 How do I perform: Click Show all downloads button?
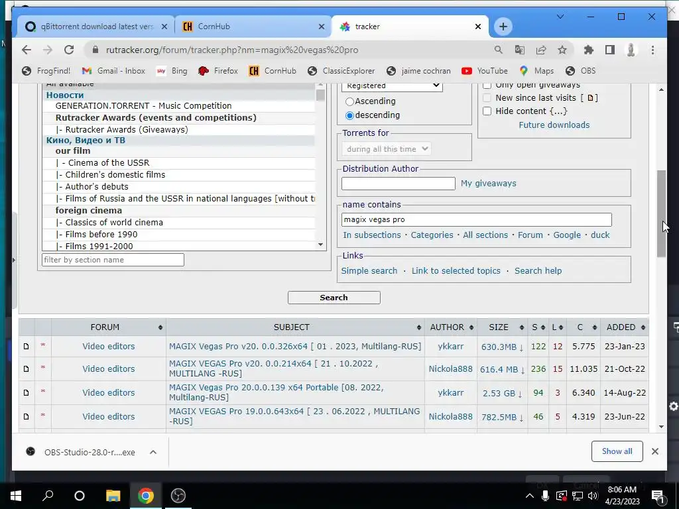click(x=617, y=451)
